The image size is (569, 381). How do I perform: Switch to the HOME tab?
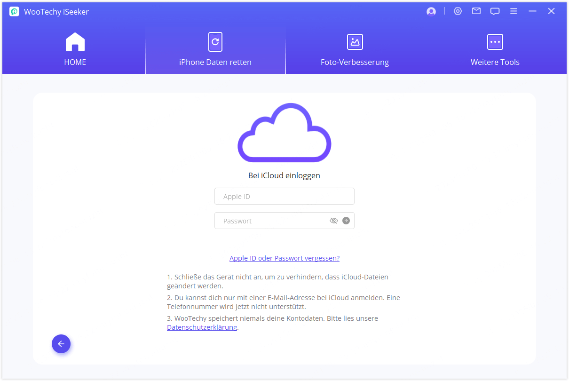[75, 62]
